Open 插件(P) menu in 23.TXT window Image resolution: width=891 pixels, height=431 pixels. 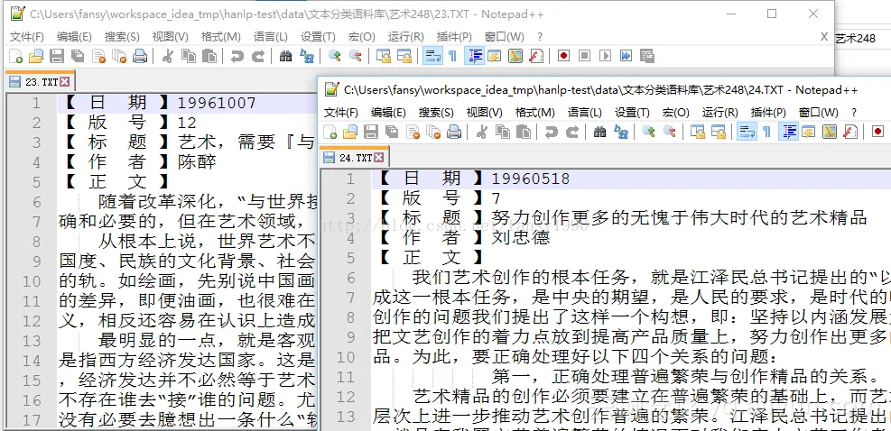pos(454,37)
